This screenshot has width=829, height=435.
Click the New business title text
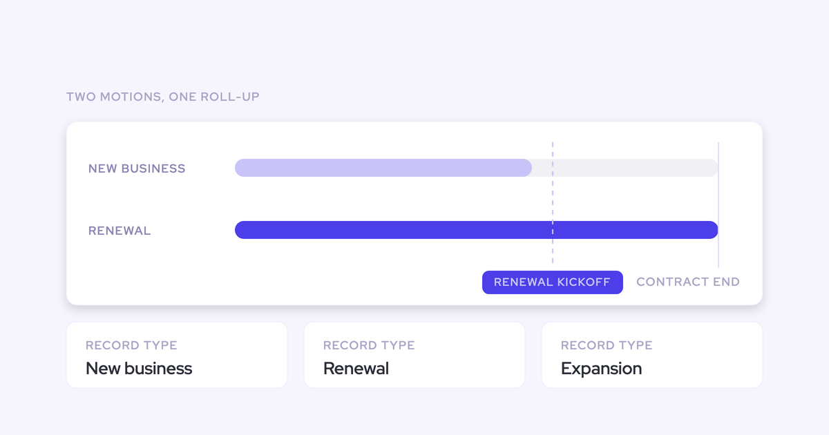[x=139, y=368]
